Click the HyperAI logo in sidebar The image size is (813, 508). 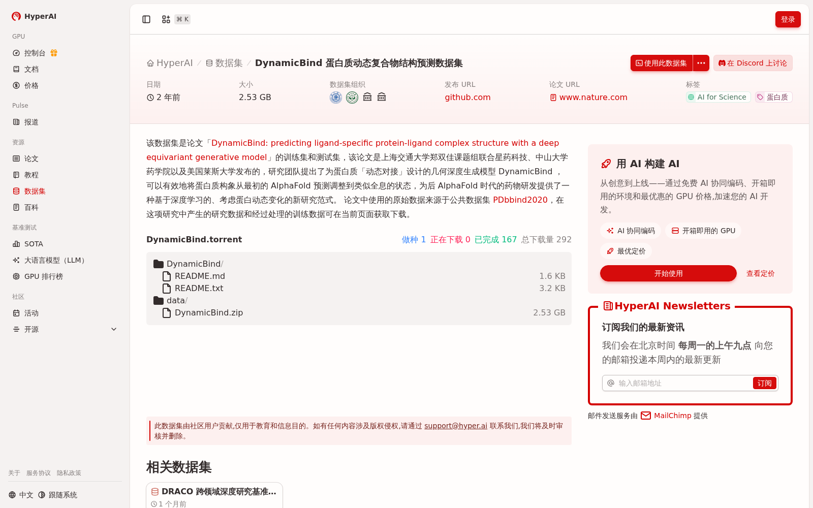pos(34,16)
